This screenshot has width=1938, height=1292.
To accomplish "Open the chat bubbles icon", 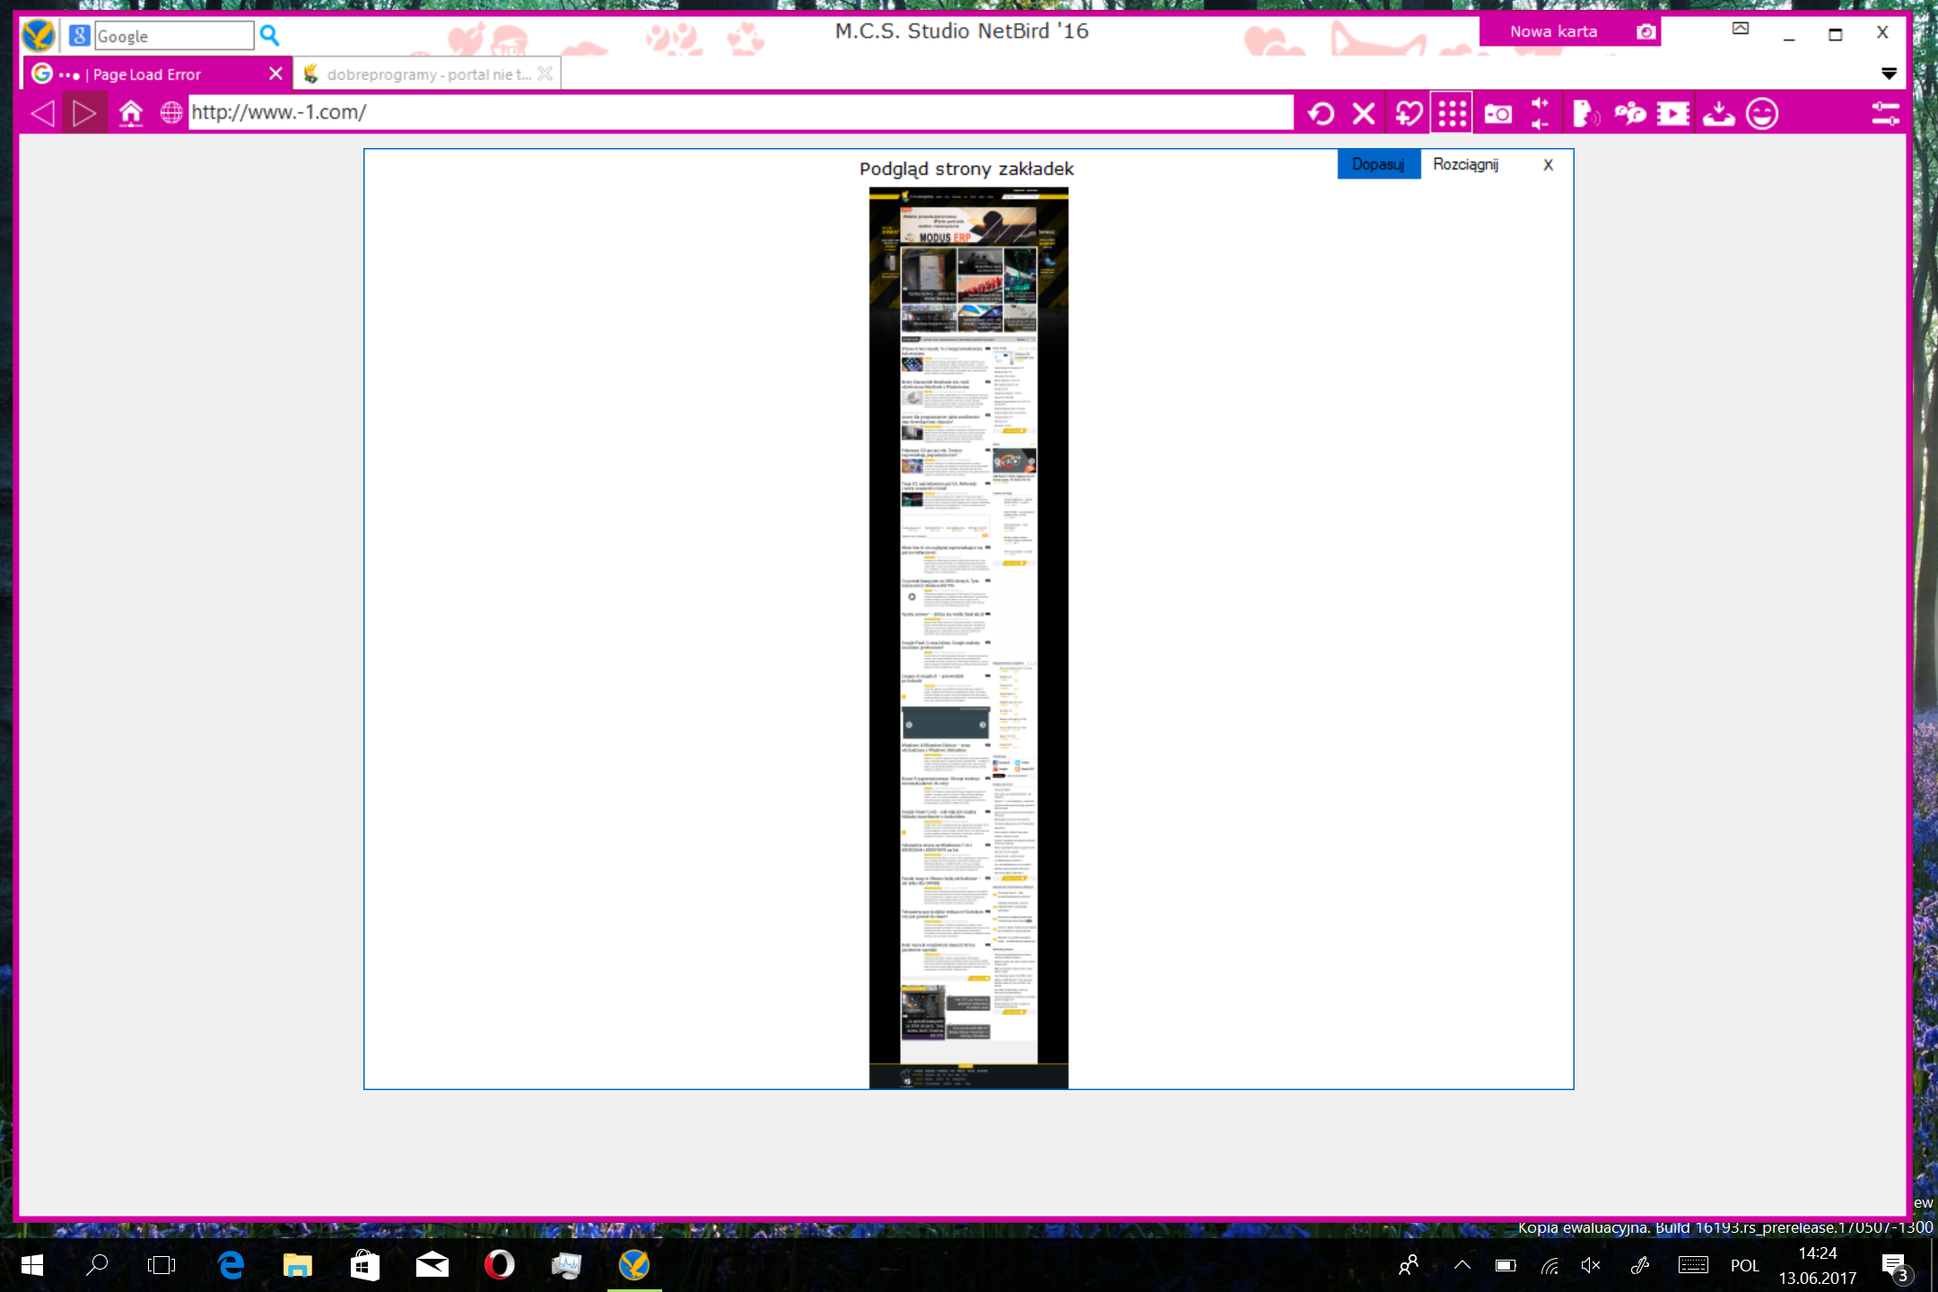I will [x=1629, y=114].
